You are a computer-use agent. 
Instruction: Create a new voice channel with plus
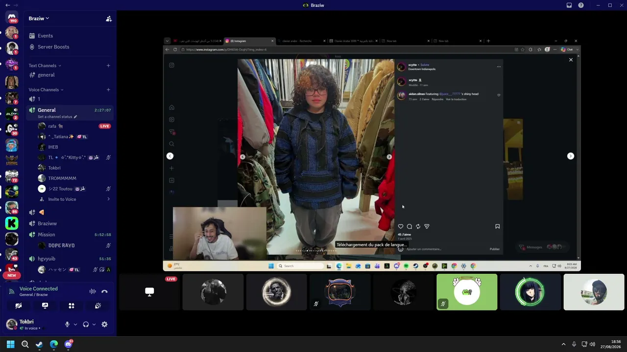[108, 90]
